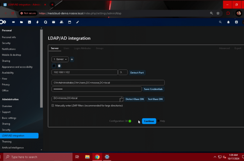Close the LDAP/AD integration browser tab

[45, 5]
